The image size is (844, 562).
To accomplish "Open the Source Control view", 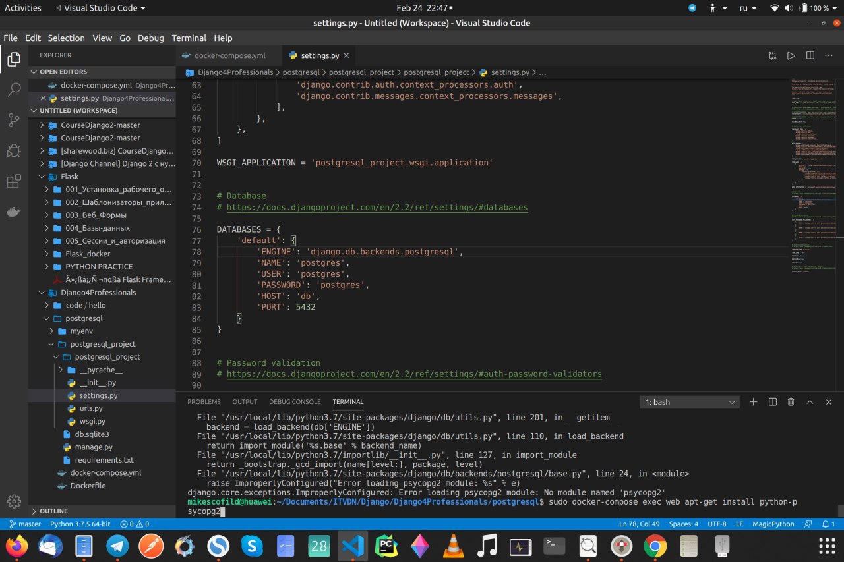I will point(14,121).
